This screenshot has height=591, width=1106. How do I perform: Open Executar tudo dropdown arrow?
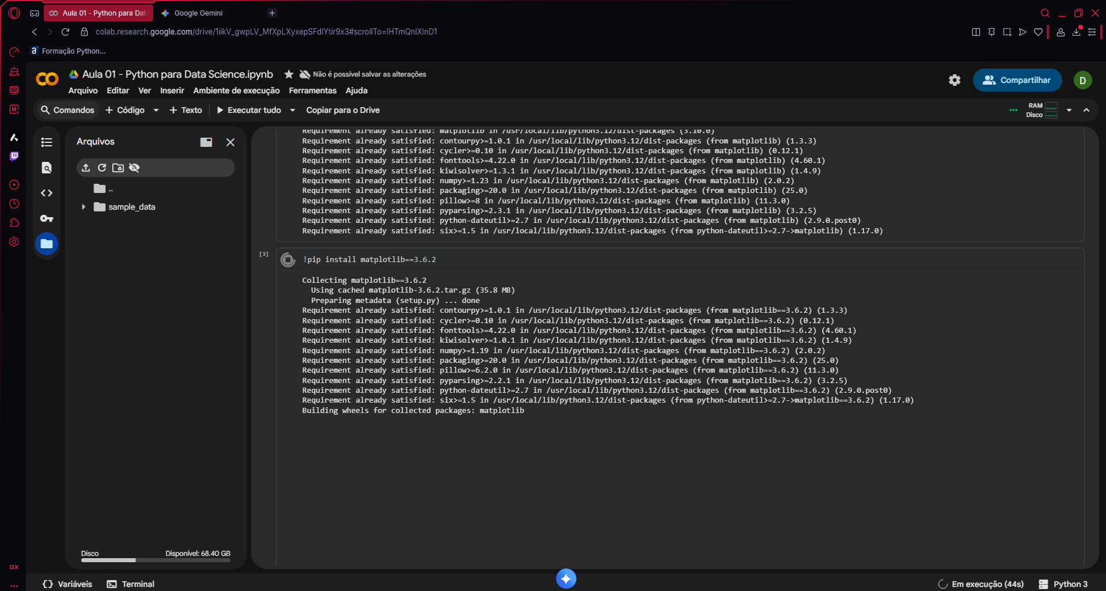293,110
